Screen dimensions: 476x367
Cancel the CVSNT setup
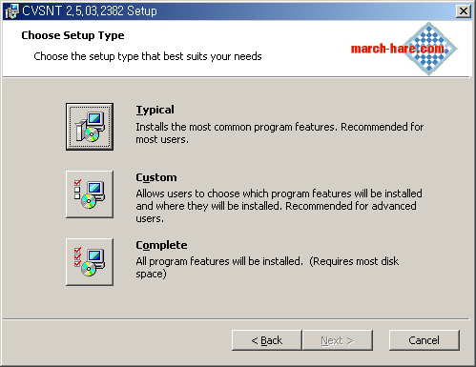point(424,340)
